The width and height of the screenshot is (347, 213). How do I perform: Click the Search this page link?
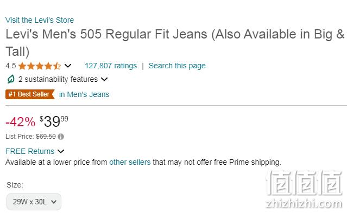177,66
